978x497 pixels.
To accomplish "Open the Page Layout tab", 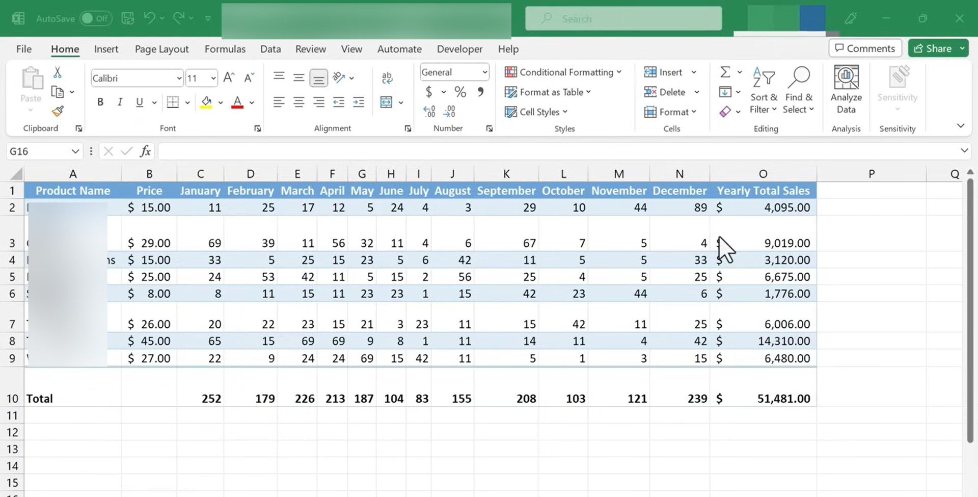I will click(x=161, y=49).
